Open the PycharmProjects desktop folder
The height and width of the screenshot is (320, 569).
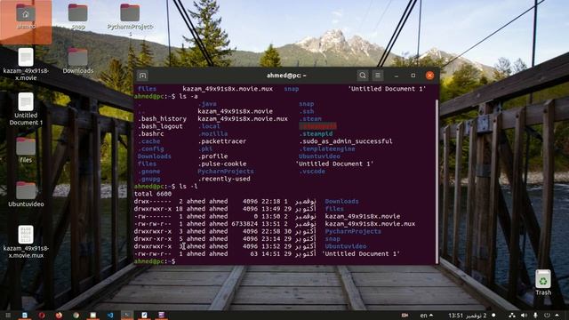pyautogui.click(x=130, y=20)
